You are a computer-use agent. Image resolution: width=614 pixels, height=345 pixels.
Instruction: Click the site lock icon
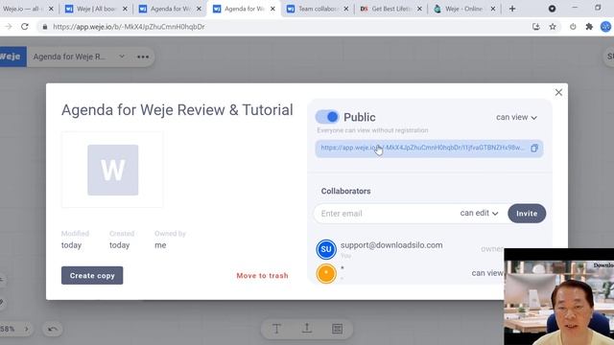pos(45,27)
